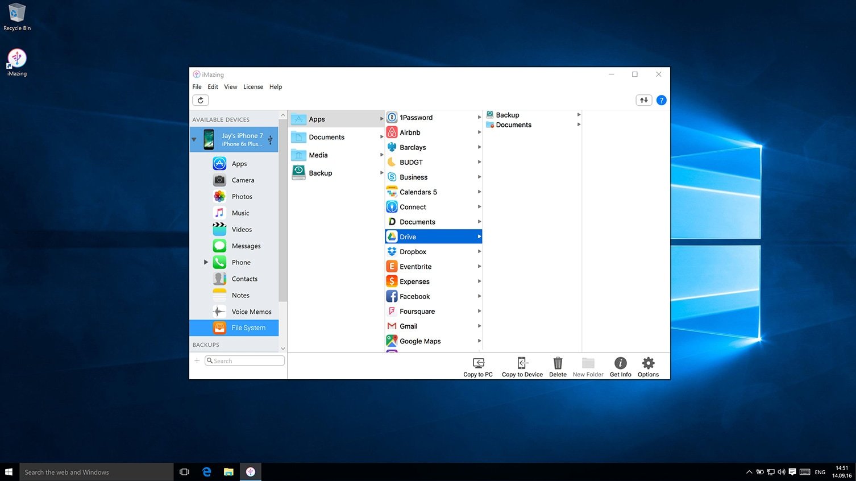856x481 pixels.
Task: Open Camera in the sidebar
Action: (x=234, y=180)
